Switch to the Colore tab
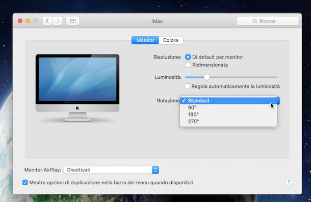The width and height of the screenshot is (311, 202). point(171,40)
